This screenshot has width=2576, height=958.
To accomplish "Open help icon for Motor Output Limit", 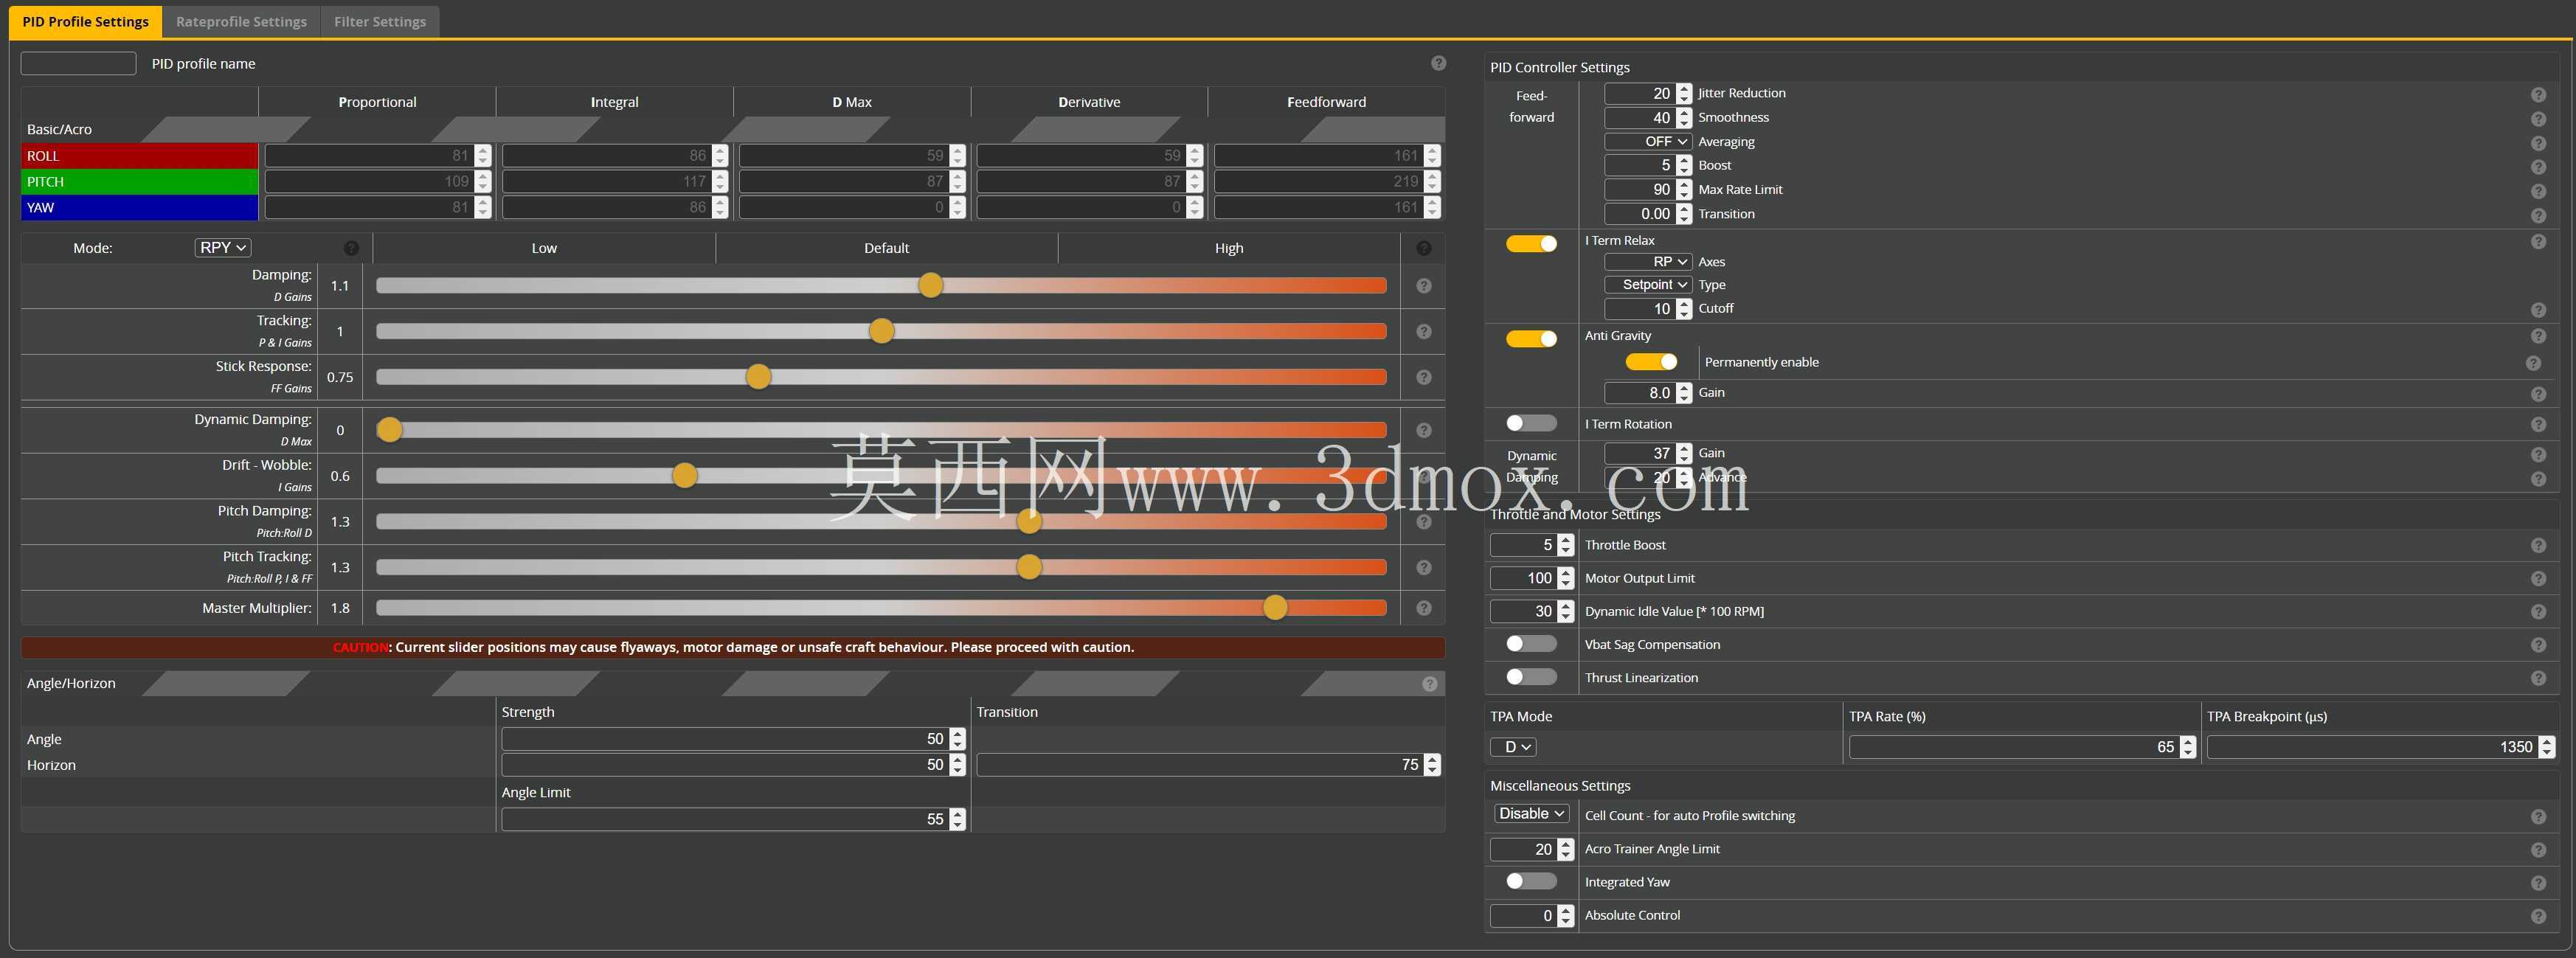I will tap(2538, 579).
